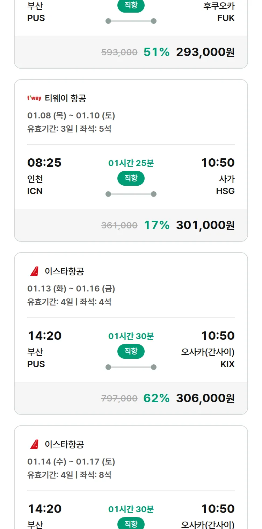Image resolution: width=262 pixels, height=529 pixels.
Task: Click the 01.13 (화) ~ 01.16 (금) date range
Action: pos(71,289)
